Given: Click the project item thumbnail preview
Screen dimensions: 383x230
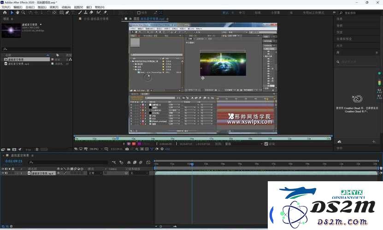Looking at the screenshot, I should [11, 30].
